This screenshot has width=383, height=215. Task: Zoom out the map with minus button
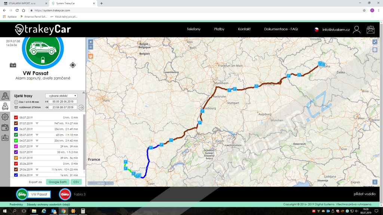click(91, 47)
